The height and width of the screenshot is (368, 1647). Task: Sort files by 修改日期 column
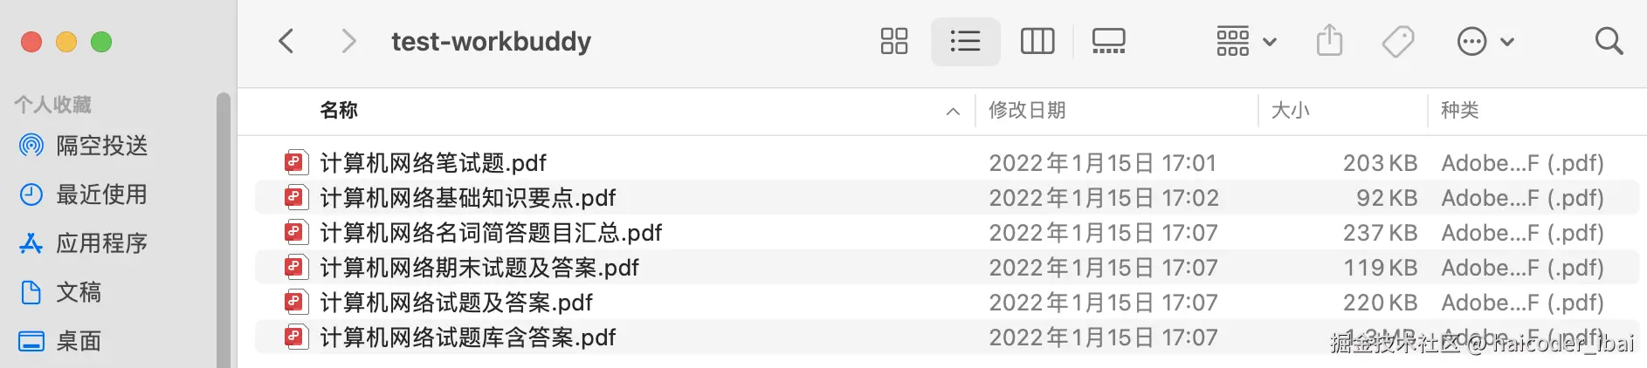tap(1027, 111)
